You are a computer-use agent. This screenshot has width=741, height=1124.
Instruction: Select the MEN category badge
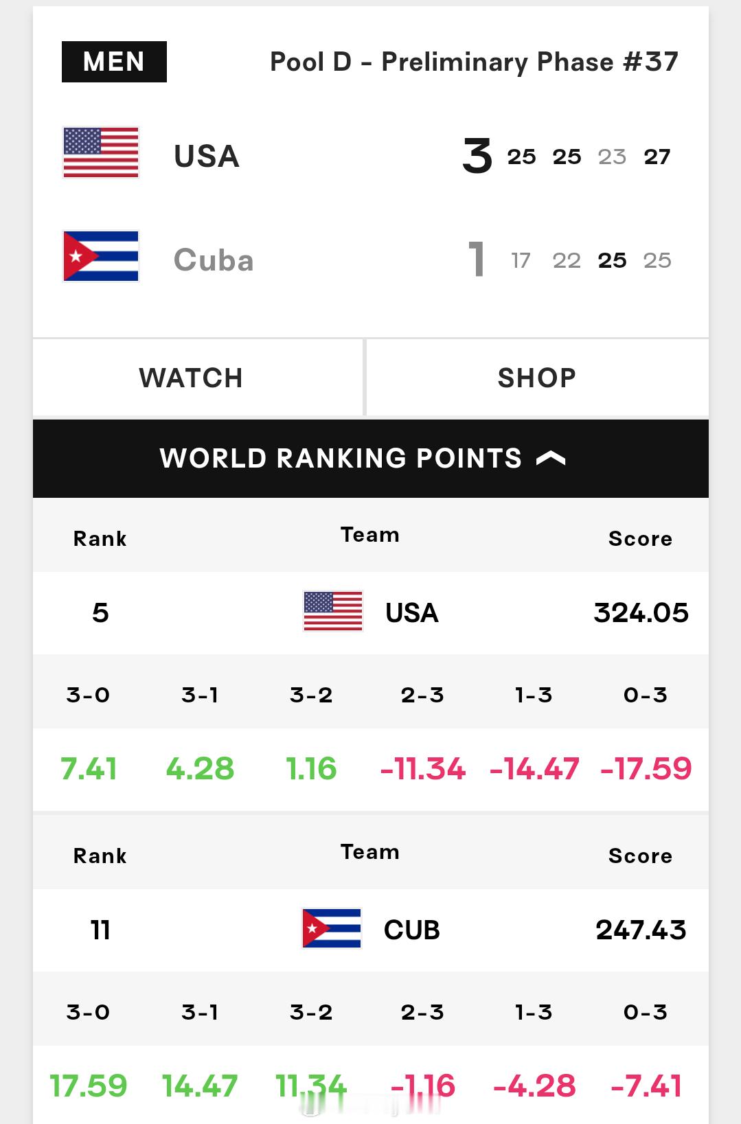tap(114, 62)
